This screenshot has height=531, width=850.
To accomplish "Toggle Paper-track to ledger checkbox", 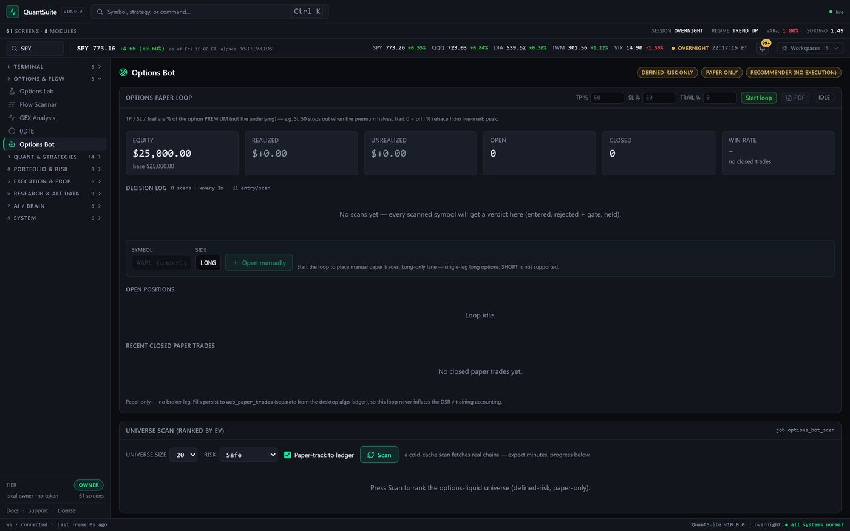I will pos(288,455).
